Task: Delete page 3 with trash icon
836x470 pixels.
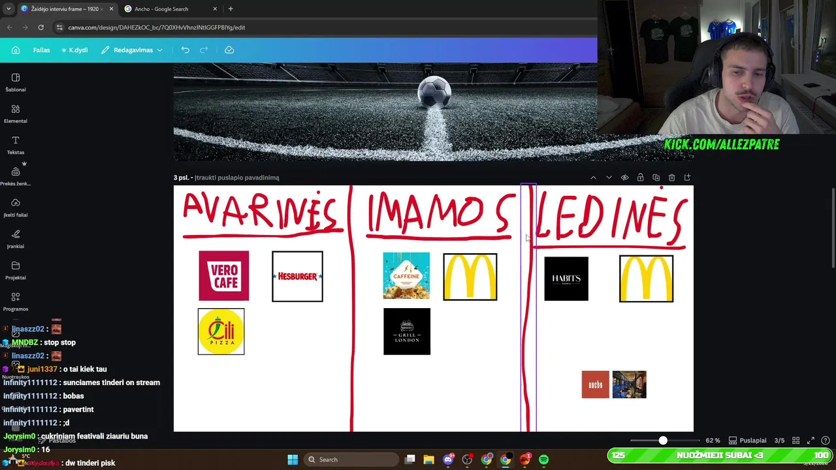Action: (x=671, y=178)
